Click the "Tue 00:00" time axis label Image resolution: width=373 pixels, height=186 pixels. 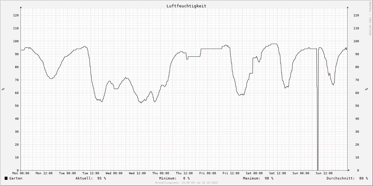pyautogui.click(x=67, y=173)
